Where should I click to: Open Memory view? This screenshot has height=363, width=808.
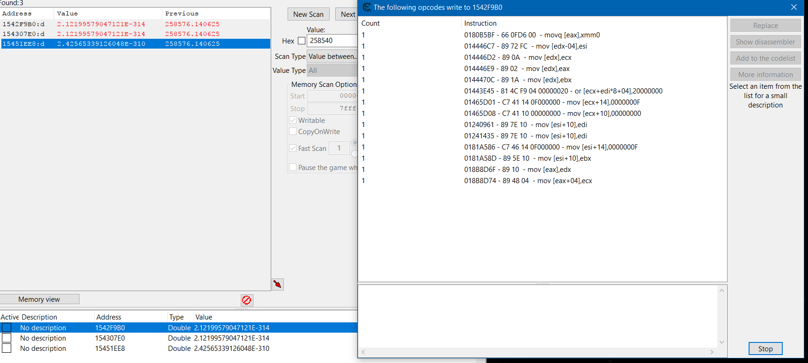39,299
